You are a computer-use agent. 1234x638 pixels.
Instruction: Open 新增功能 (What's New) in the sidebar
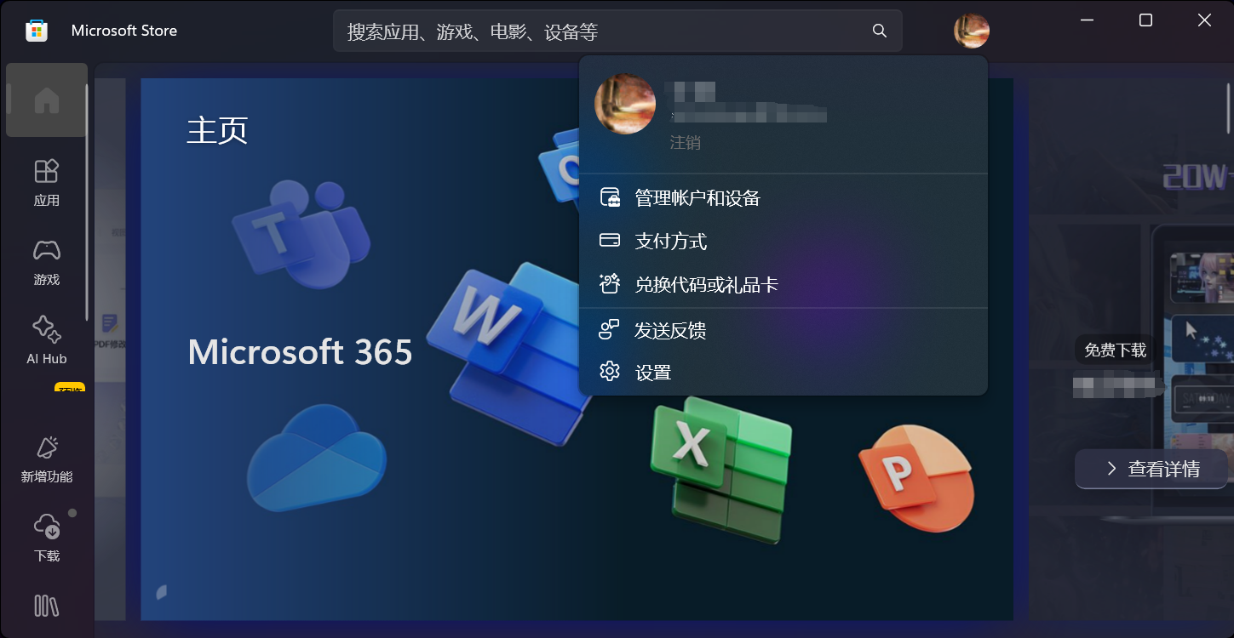(46, 459)
